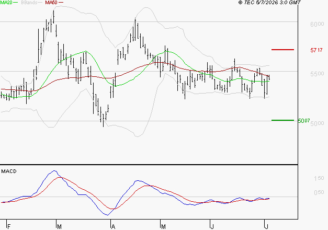The height and width of the screenshot is (230, 328).
Task: Click the MA20 legend label
Action: pyautogui.click(x=6, y=3)
